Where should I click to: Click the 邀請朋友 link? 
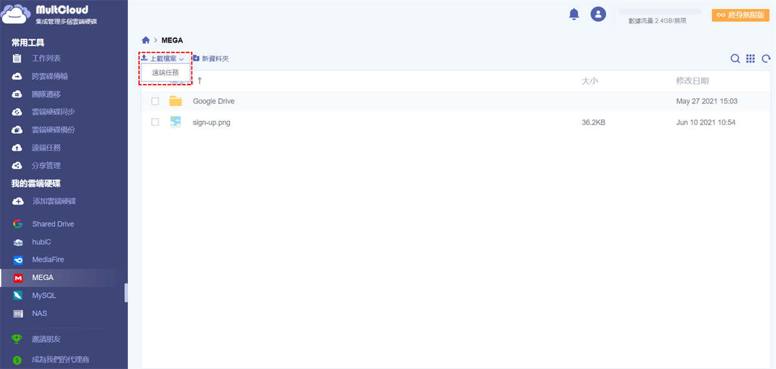tap(47, 339)
